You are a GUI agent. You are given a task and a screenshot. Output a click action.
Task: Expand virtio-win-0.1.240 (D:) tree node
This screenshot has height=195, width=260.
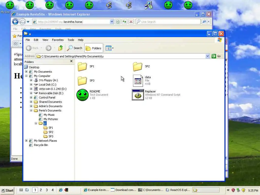coord(31,89)
